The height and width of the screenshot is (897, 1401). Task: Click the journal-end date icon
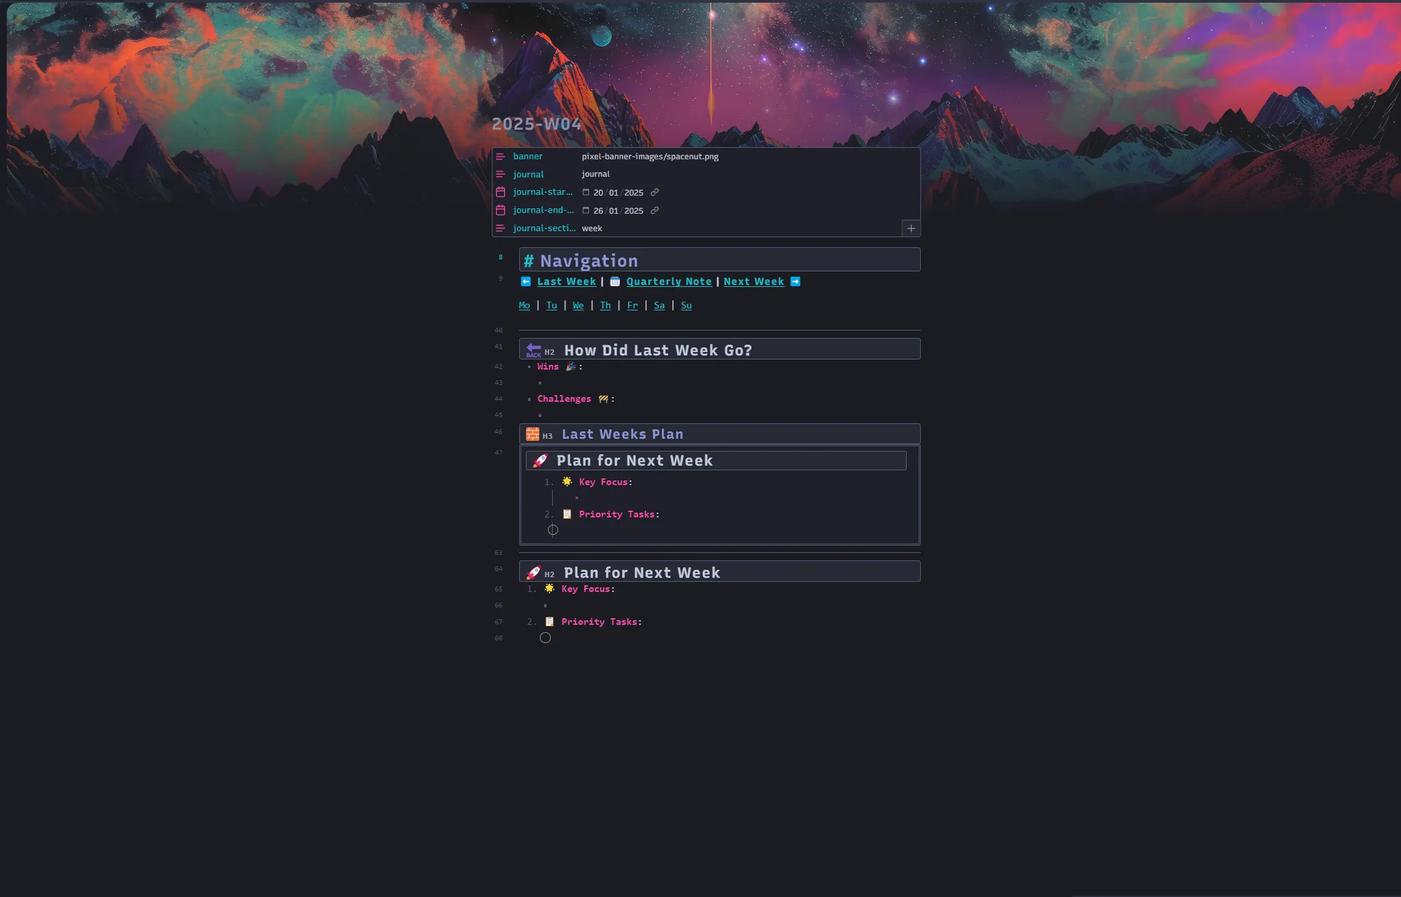point(499,210)
